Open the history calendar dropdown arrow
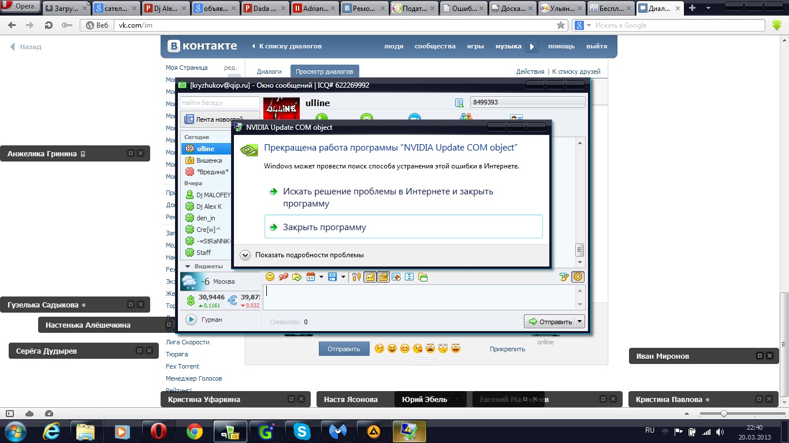The image size is (789, 443). (321, 277)
